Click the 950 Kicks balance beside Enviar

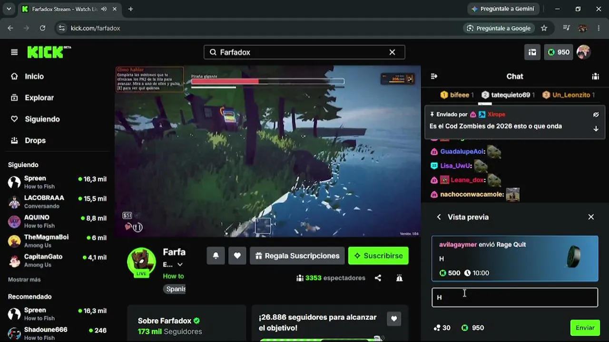pos(473,328)
